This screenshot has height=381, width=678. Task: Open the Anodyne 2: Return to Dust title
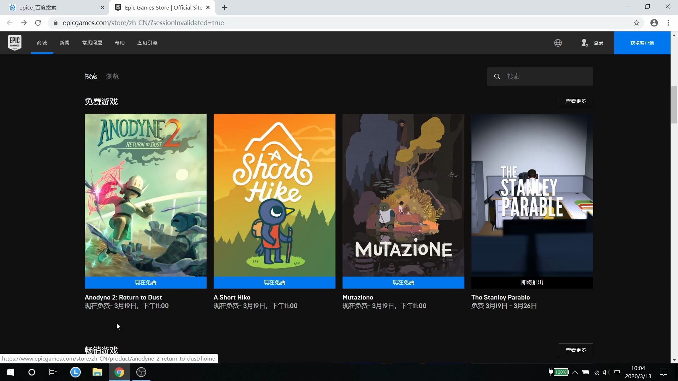pos(123,297)
